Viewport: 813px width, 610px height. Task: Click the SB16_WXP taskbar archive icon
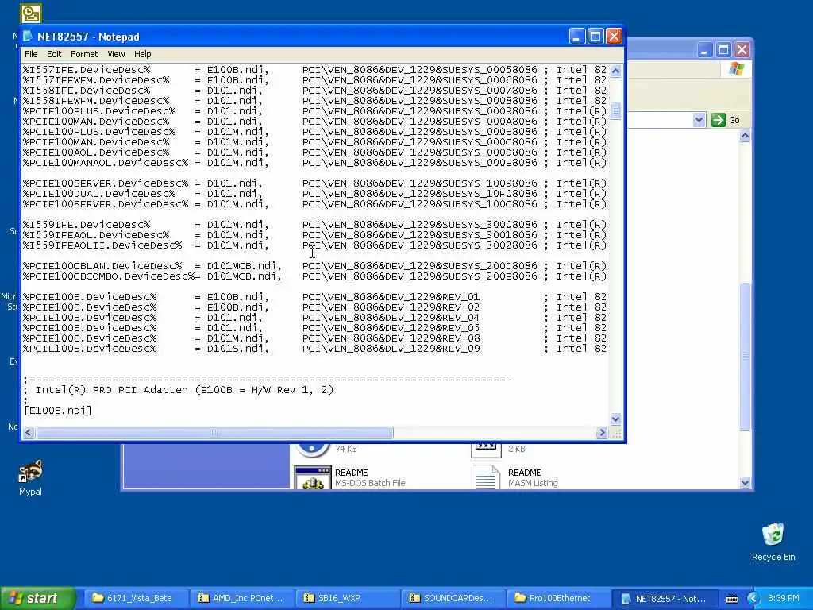309,598
